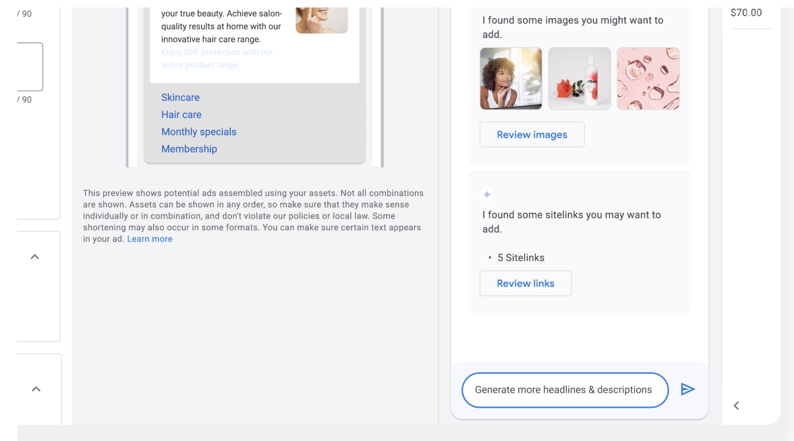Select the Skincare navigation link
This screenshot has width=794, height=441.
point(180,97)
